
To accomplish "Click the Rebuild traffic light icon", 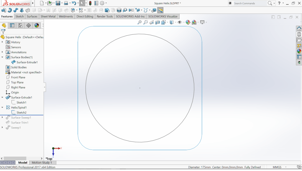I will (x=90, y=3).
